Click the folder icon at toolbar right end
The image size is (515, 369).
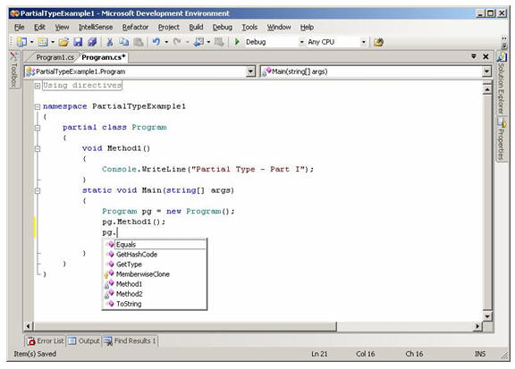[378, 42]
